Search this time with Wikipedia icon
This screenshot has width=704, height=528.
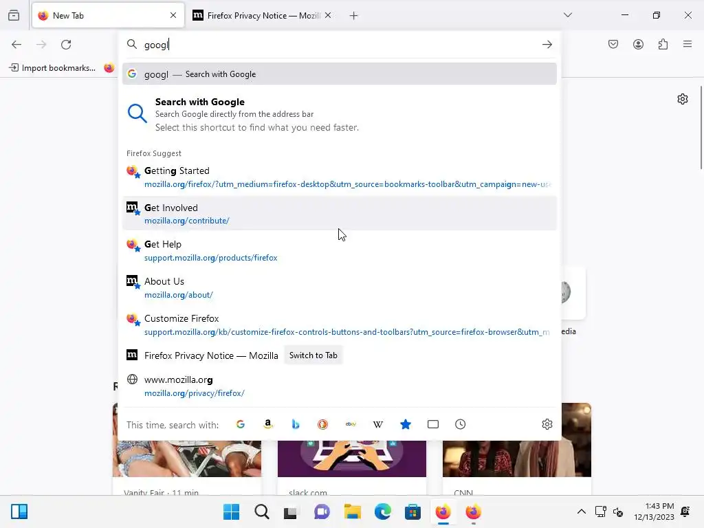click(378, 424)
